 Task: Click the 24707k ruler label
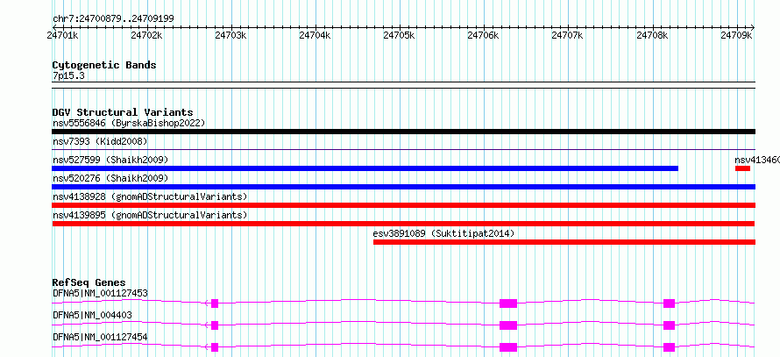click(x=568, y=36)
